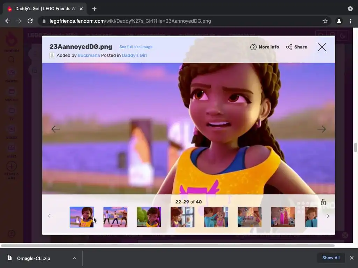Close the image lightbox with X
Viewport: 358px width, 268px height.
322,47
